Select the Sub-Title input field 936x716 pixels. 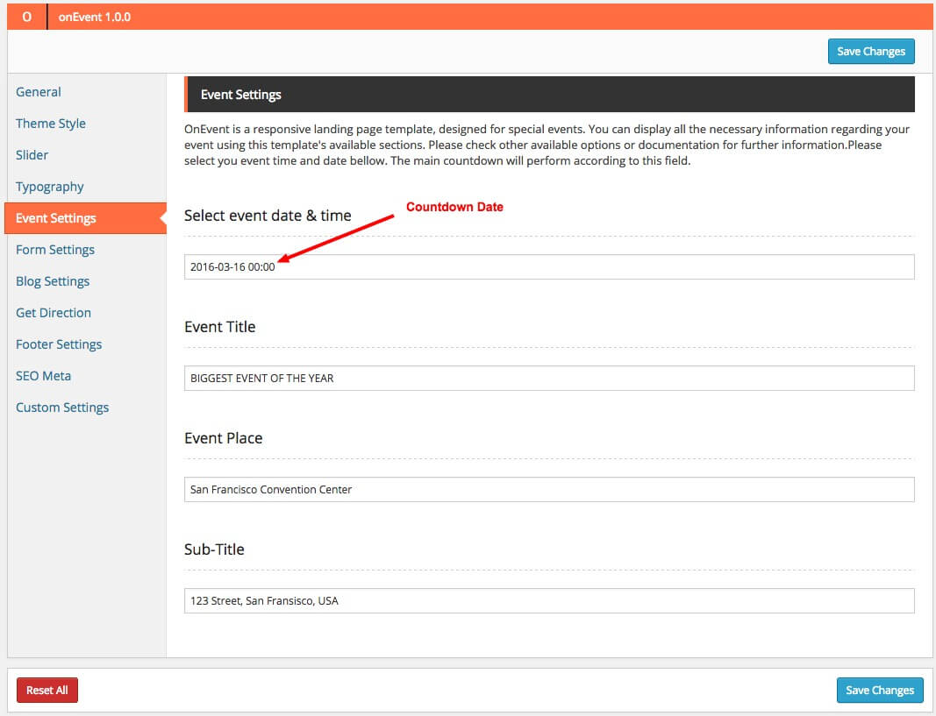[x=549, y=601]
